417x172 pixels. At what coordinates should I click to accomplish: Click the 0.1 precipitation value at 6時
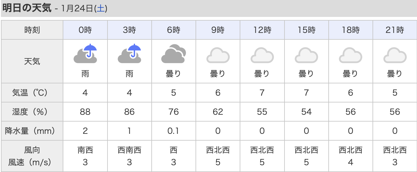174,131
